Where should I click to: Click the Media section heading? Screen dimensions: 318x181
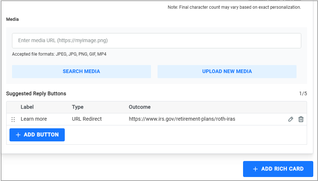13,19
